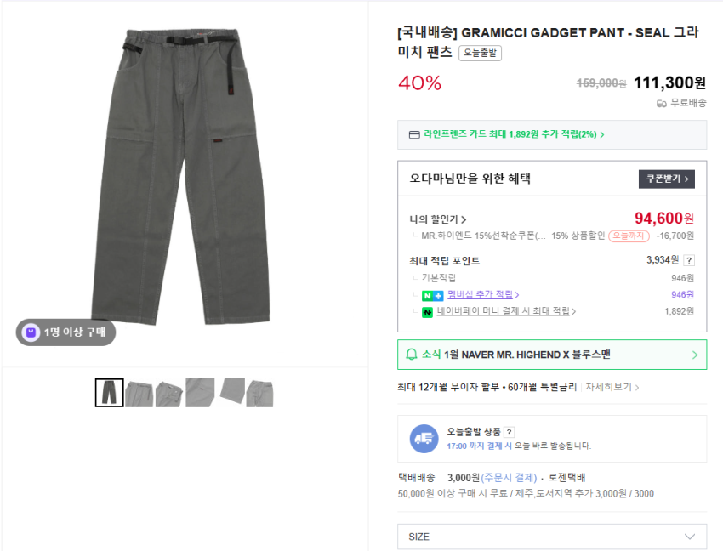Select the first pants thumbnail
The height and width of the screenshot is (551, 723).
tap(110, 393)
